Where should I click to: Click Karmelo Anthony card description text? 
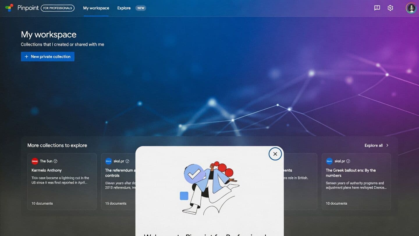point(60,180)
